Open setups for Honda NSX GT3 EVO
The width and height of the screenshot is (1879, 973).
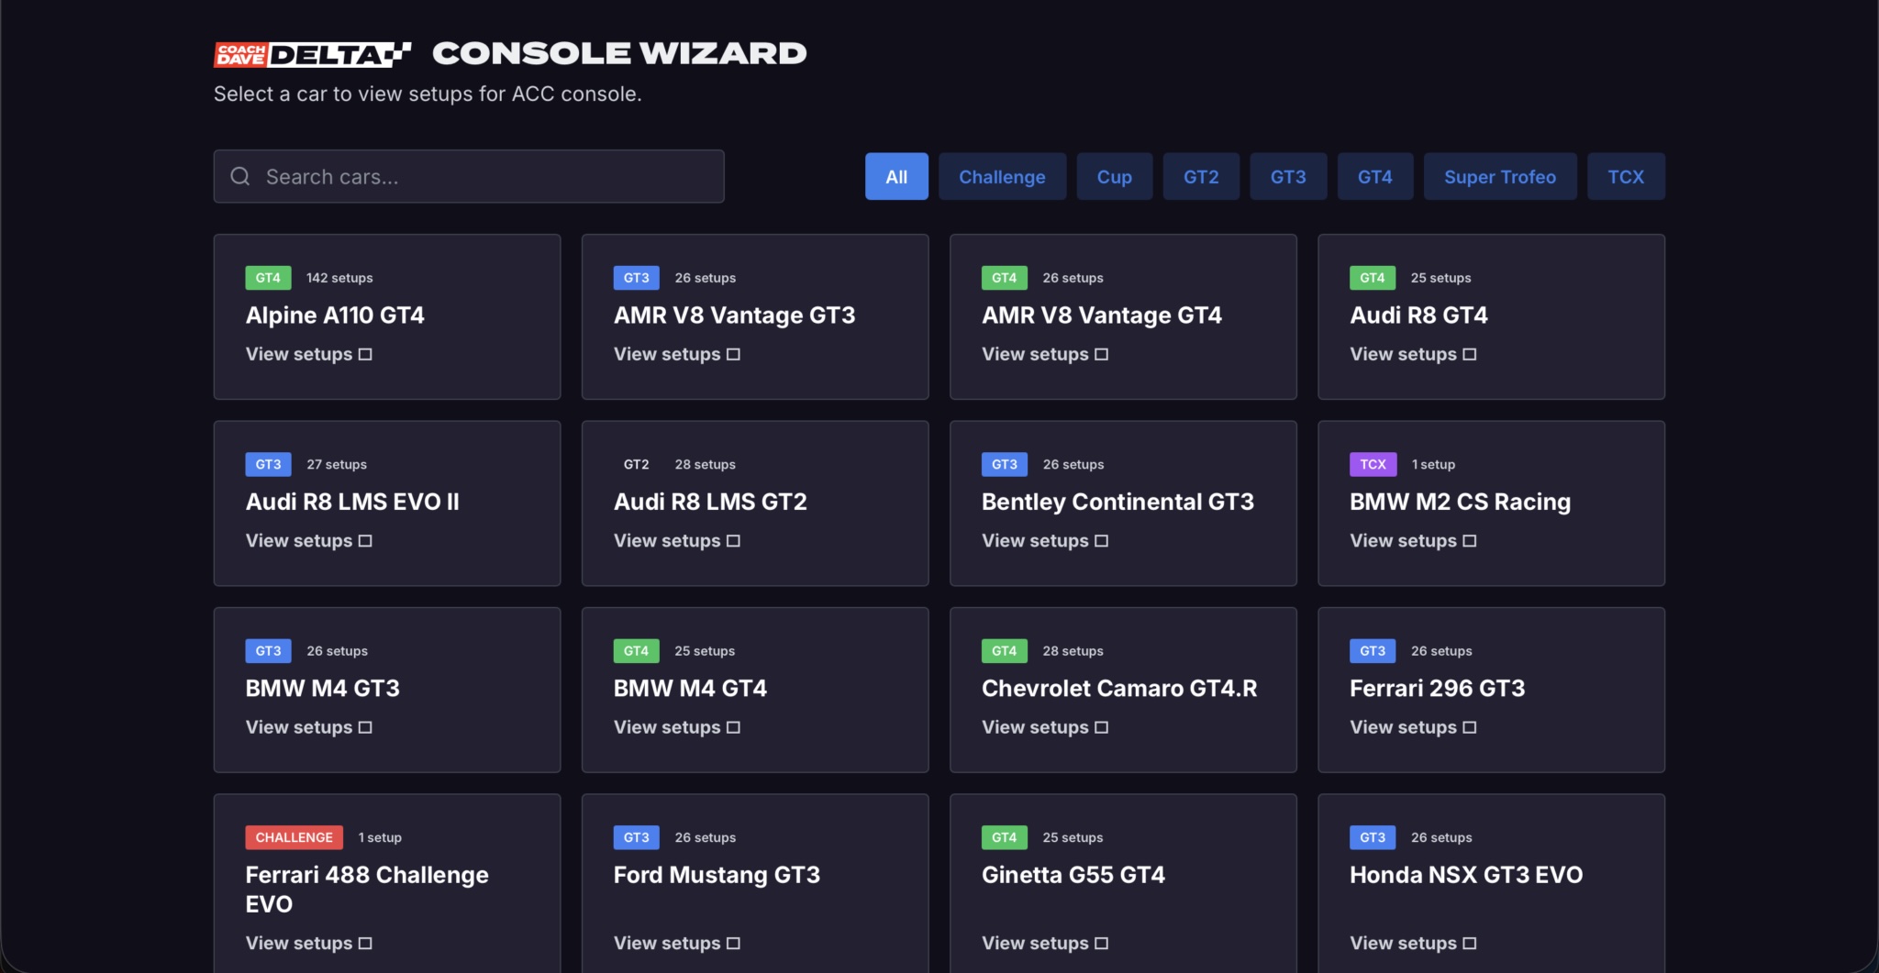[1413, 943]
